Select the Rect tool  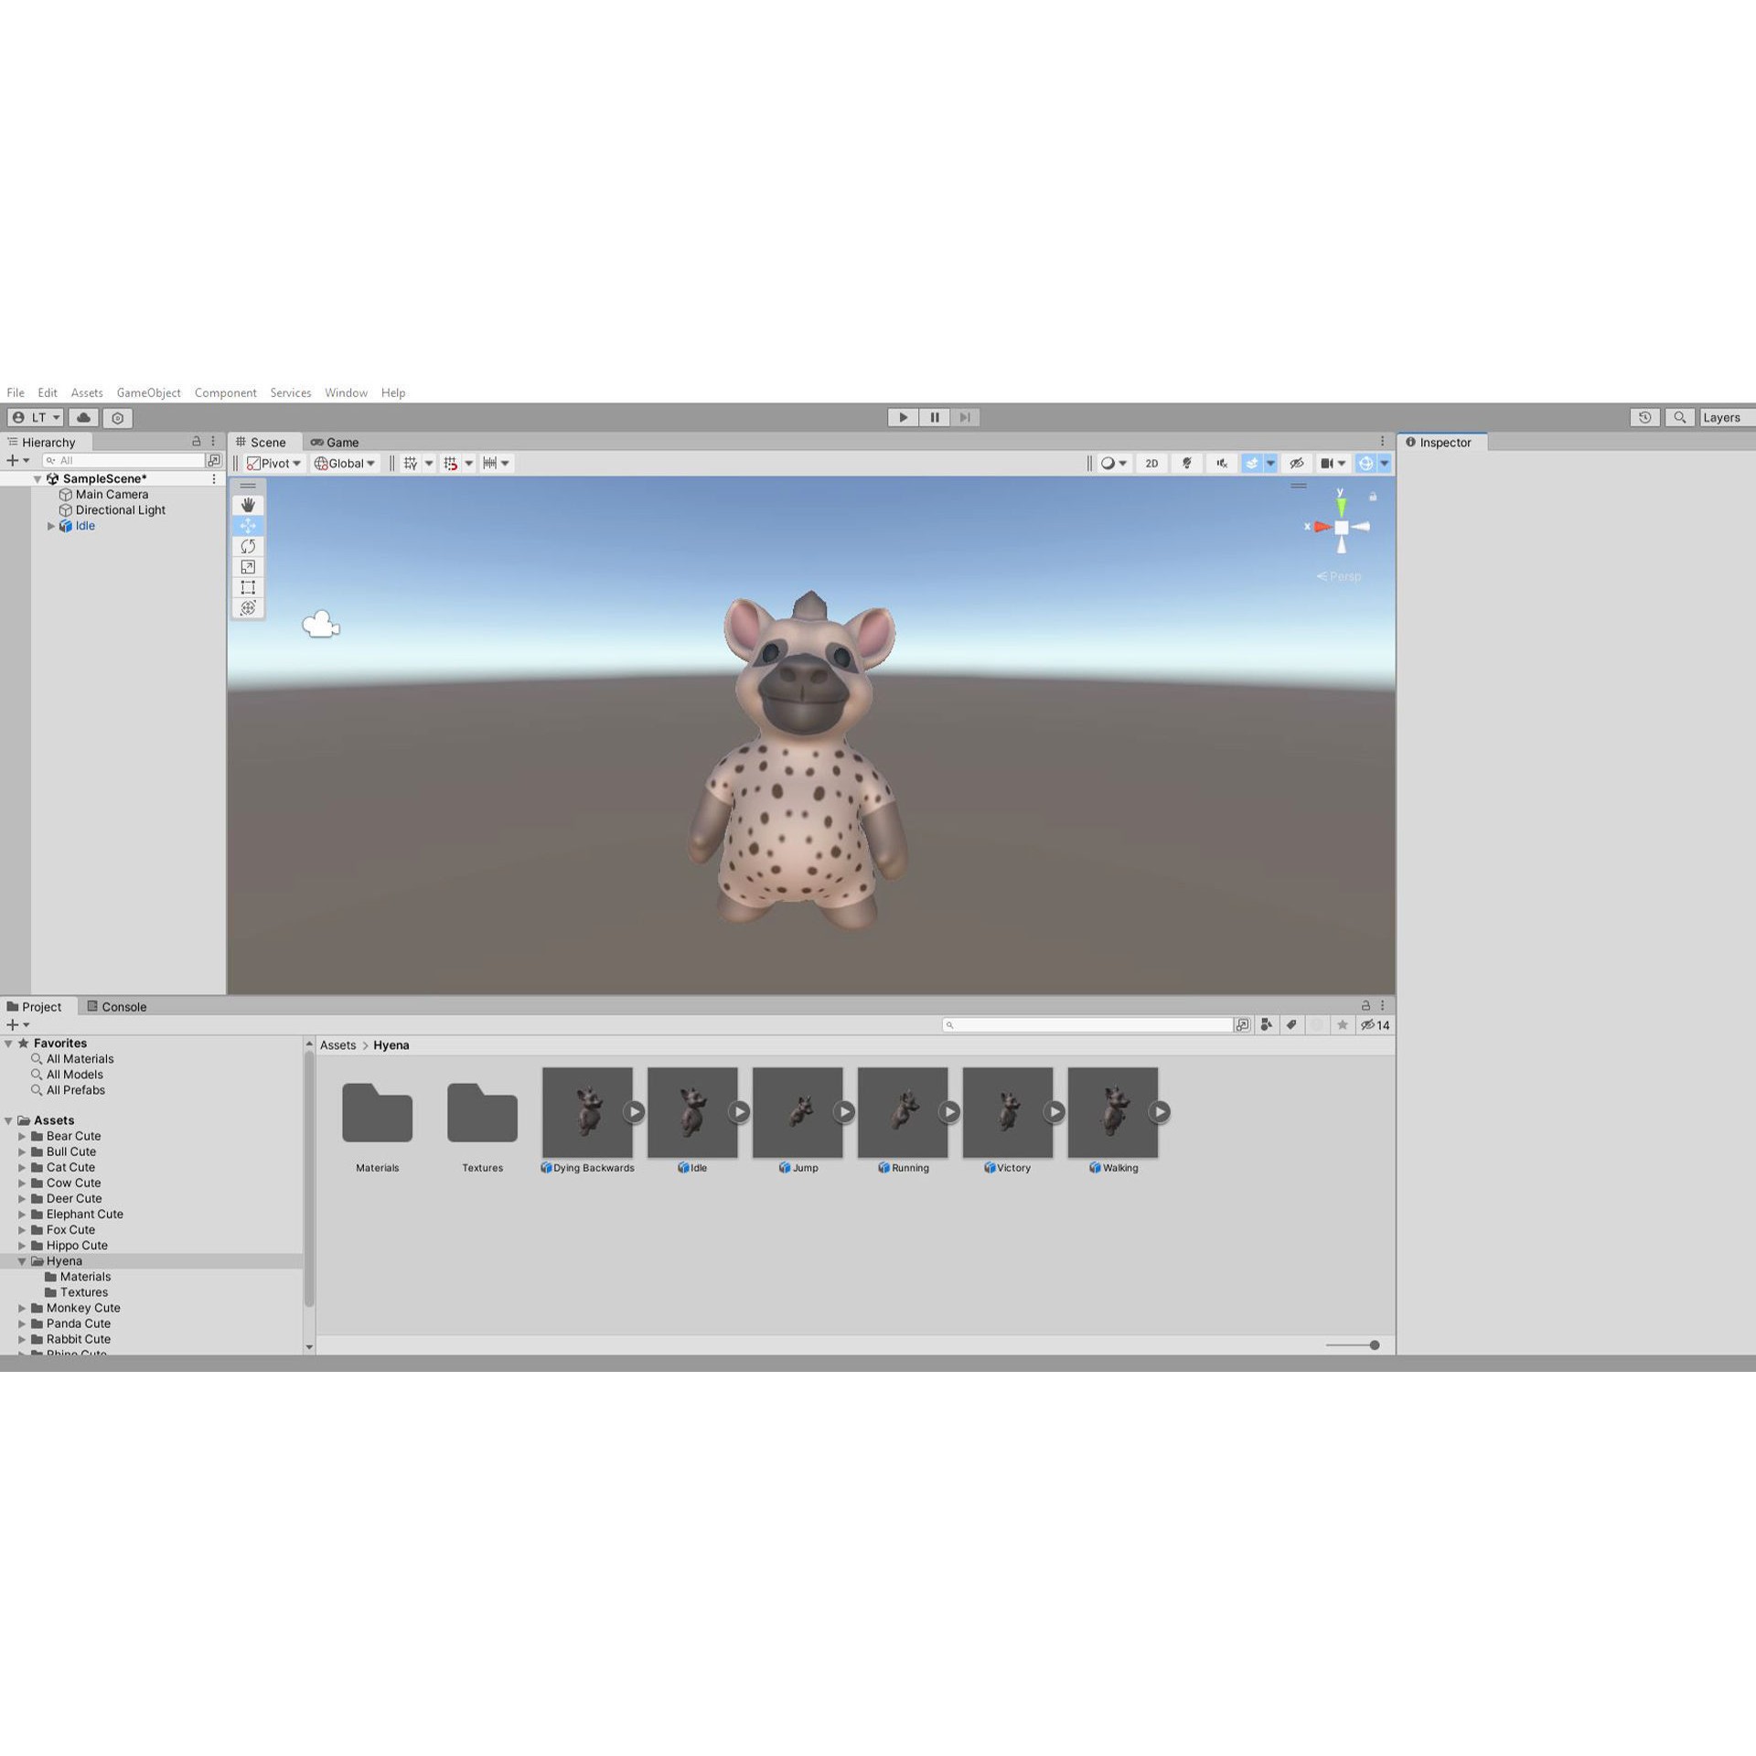(248, 587)
